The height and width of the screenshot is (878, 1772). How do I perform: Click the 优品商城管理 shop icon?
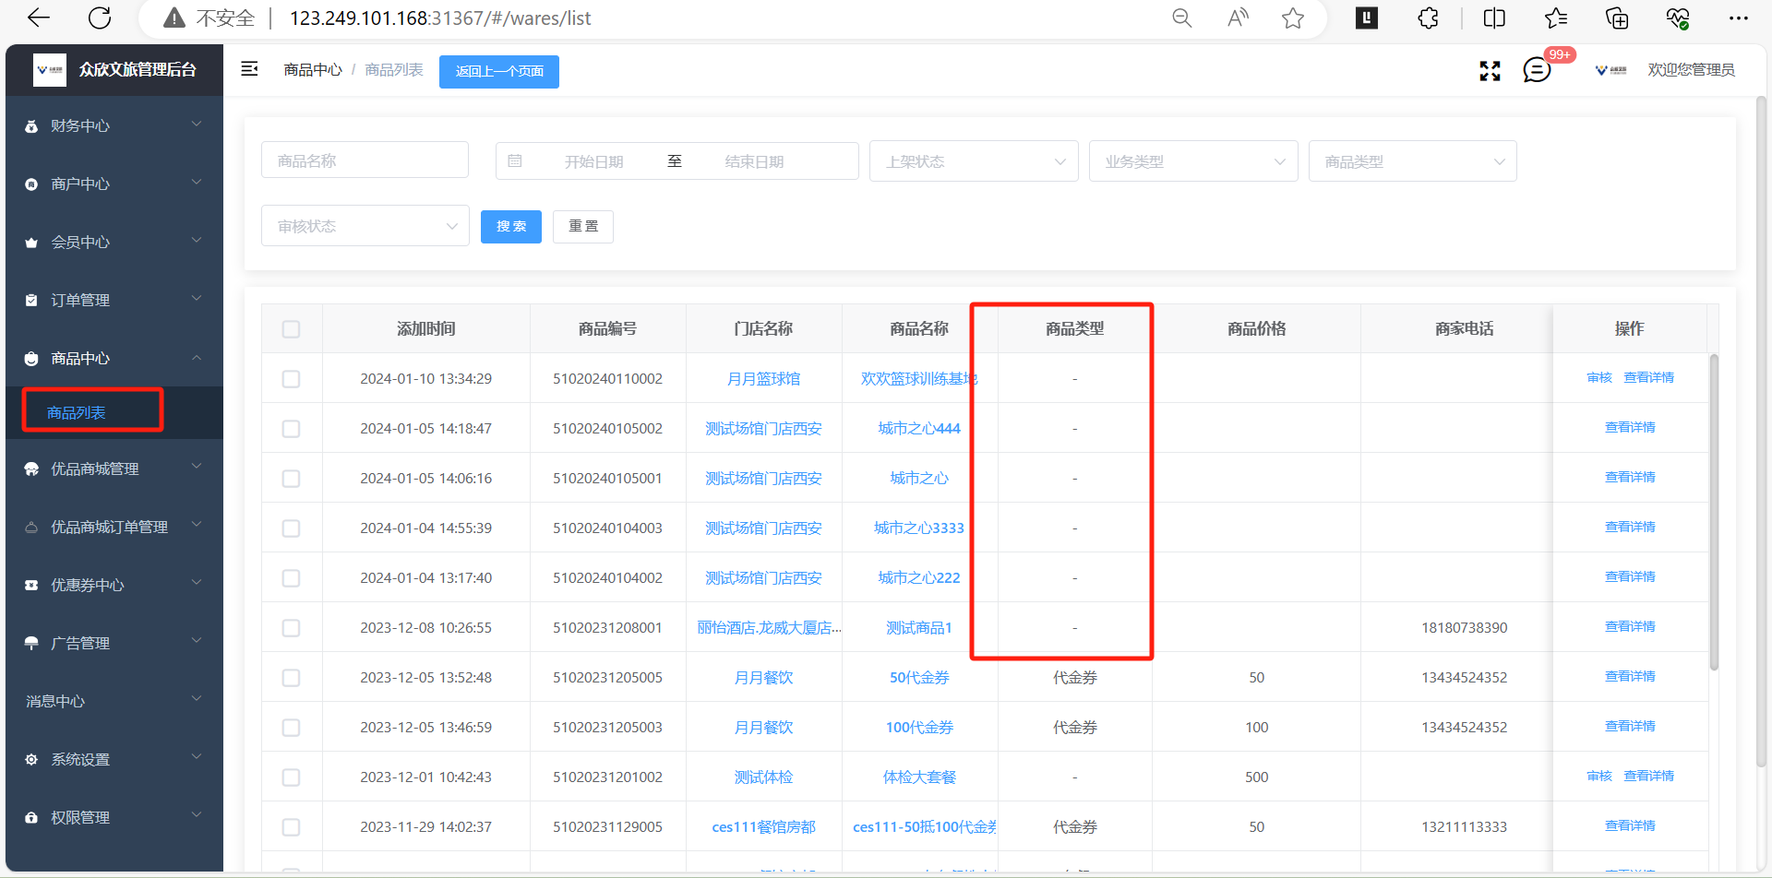(x=31, y=469)
